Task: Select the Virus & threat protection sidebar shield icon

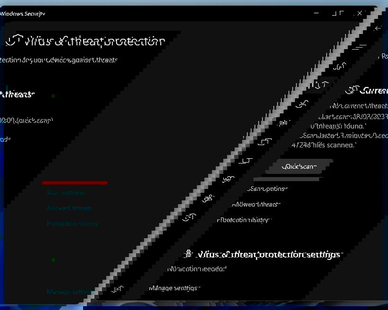Action: click(321, 85)
